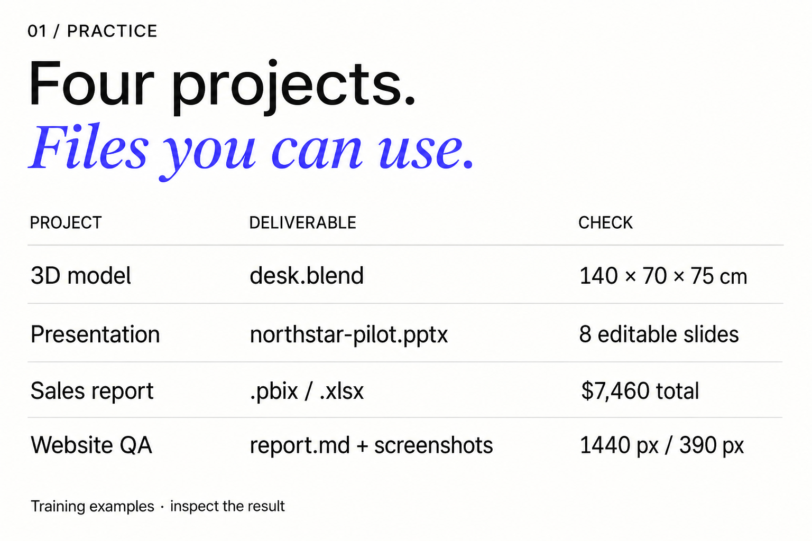Image resolution: width=812 pixels, height=541 pixels.
Task: Click the inspect the result footer text
Action: pos(227,506)
